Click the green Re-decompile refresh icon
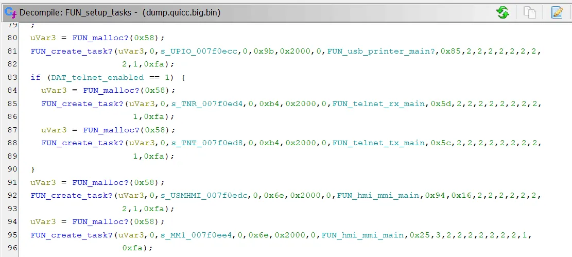This screenshot has height=257, width=572. [502, 12]
